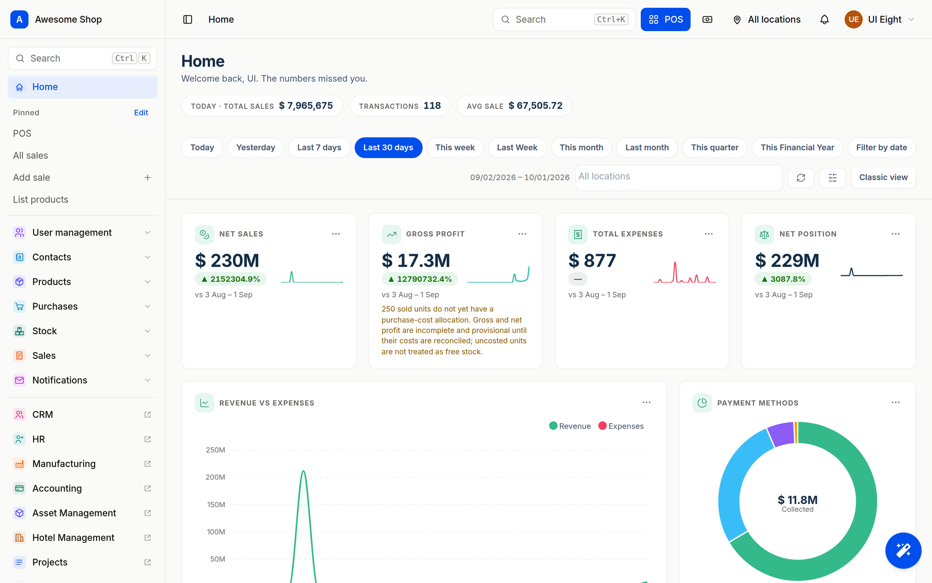Toggle Expenses series in chart legend
Image resolution: width=932 pixels, height=583 pixels.
pos(621,426)
